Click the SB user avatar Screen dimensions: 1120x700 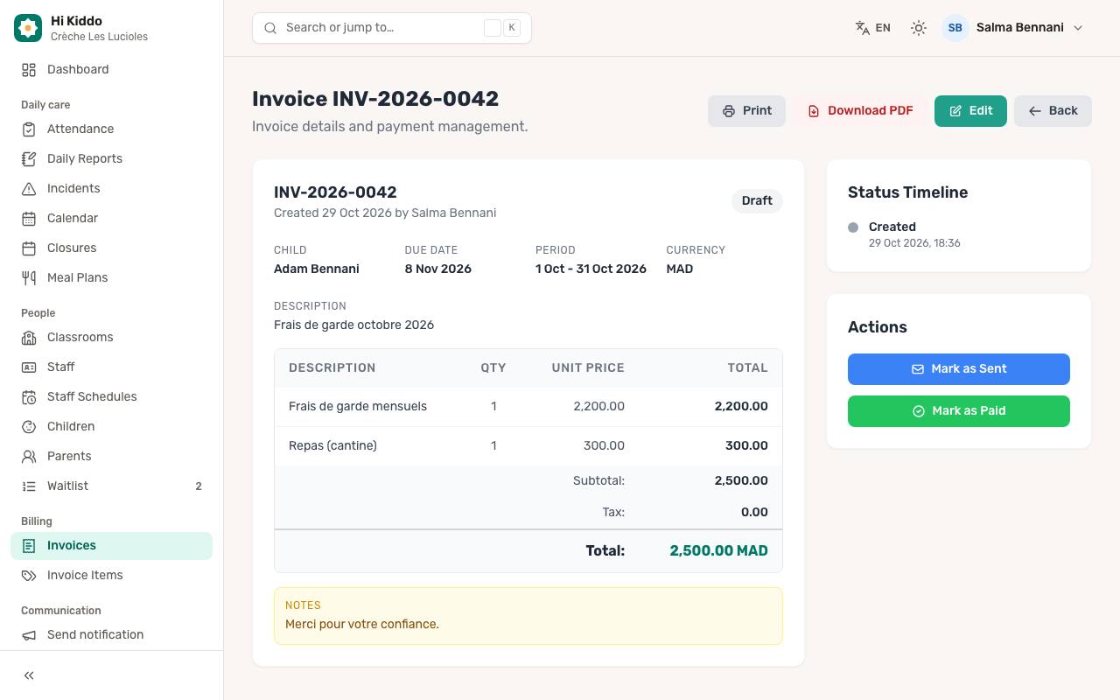pos(955,28)
